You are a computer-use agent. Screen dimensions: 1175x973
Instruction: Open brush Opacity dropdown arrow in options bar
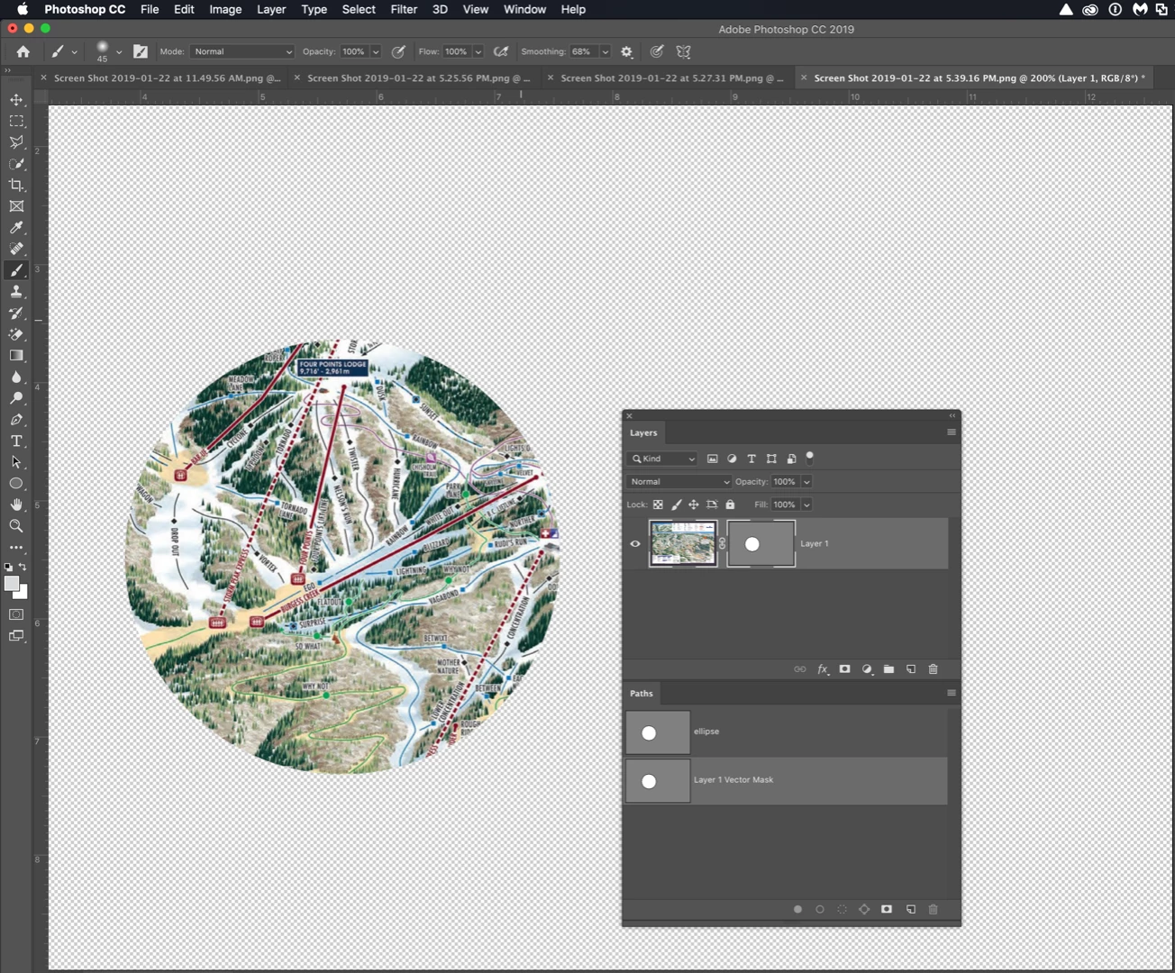point(376,52)
